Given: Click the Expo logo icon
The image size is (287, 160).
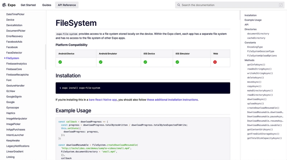Looking at the screenshot, I should (x=4, y=5).
